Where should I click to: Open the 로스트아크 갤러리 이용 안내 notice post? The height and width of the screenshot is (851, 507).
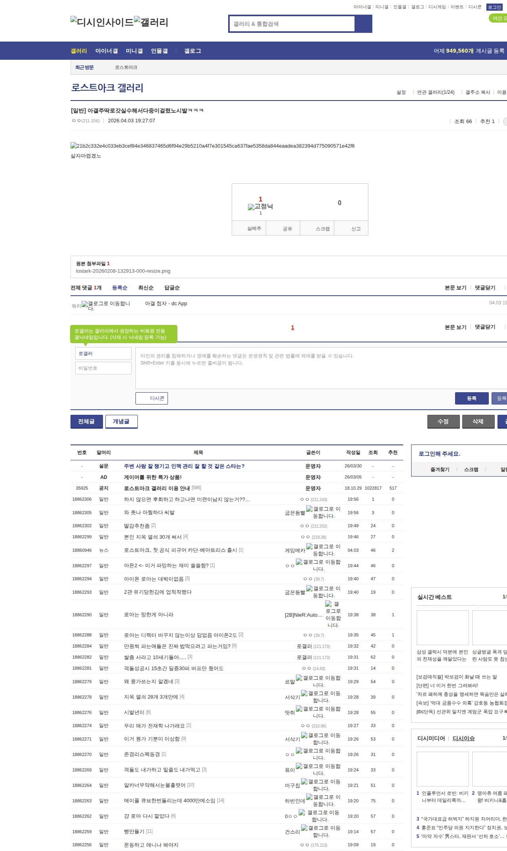coord(157,488)
